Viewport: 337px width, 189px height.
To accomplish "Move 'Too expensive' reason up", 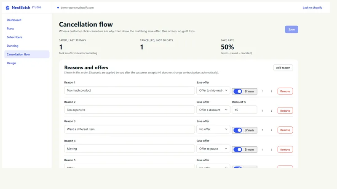I will (x=262, y=111).
